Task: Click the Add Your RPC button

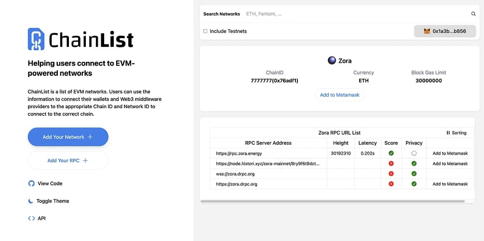Action: click(x=68, y=160)
